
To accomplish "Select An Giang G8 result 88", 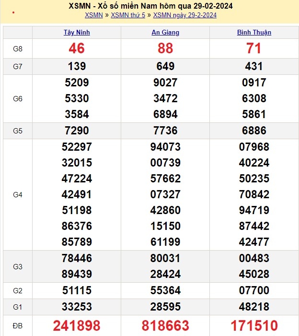I will [165, 48].
